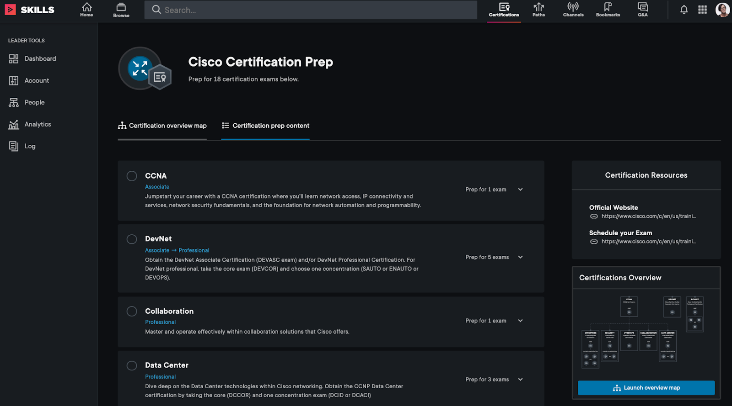Click the Cisco certification badge icon
Image resolution: width=732 pixels, height=406 pixels.
click(145, 69)
